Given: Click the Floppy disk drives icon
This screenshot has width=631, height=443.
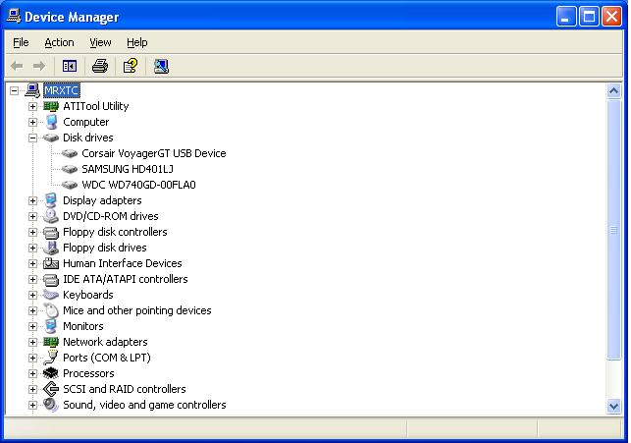Looking at the screenshot, I should point(51,248).
